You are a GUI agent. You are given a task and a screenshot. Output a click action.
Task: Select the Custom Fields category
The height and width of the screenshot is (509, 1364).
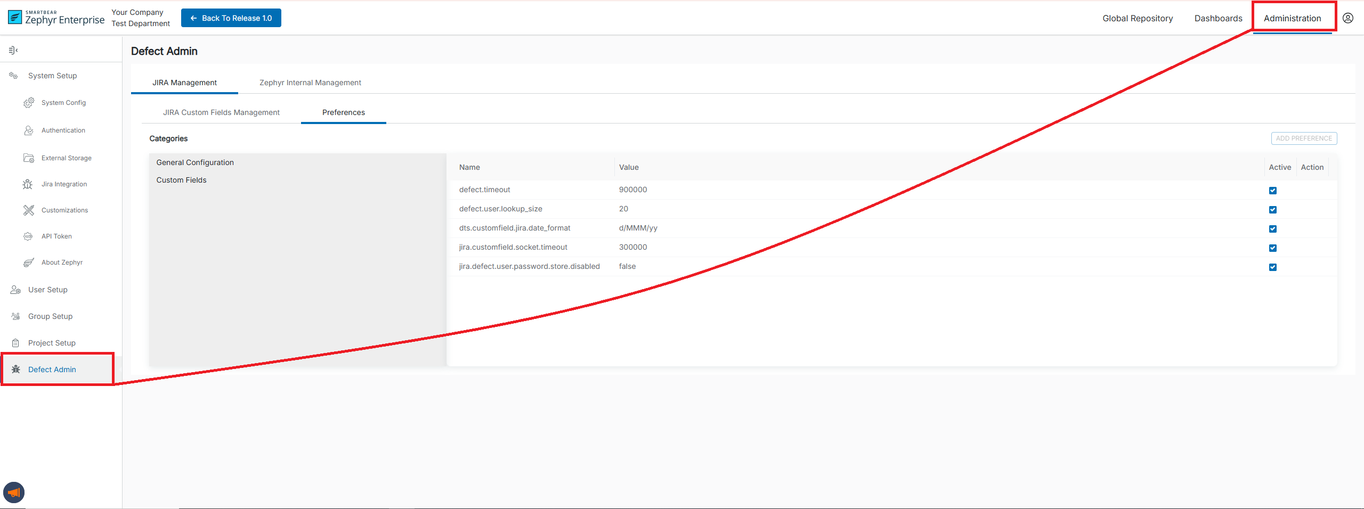coord(182,179)
